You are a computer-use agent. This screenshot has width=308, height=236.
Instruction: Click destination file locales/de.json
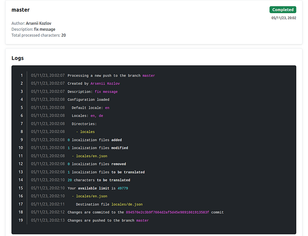(127, 205)
